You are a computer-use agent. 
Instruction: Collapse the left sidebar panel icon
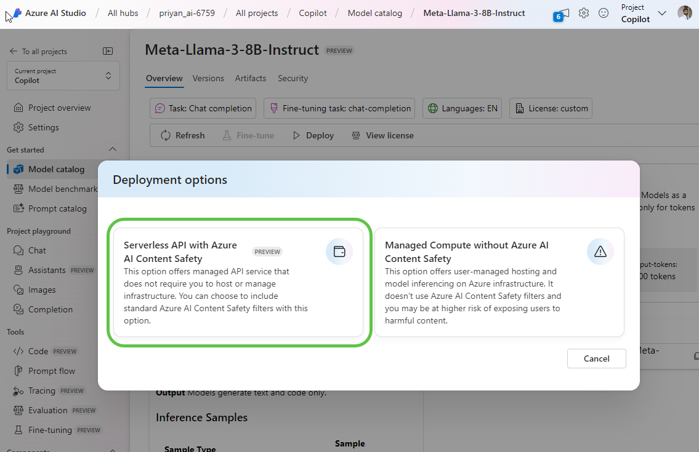point(108,52)
